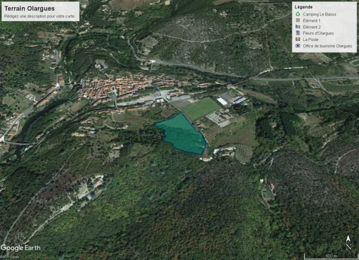Select the Élément 2 bed icon in legend
Image resolution: width=359 pixels, height=260 pixels.
298,27
